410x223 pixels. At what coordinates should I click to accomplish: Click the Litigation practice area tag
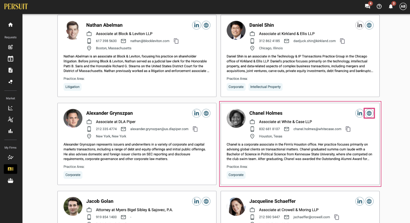coord(73,87)
